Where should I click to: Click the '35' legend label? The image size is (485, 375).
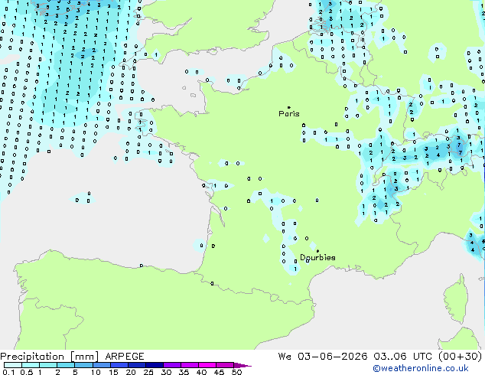(x=184, y=372)
